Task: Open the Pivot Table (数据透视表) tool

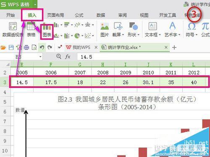Action: point(13,30)
